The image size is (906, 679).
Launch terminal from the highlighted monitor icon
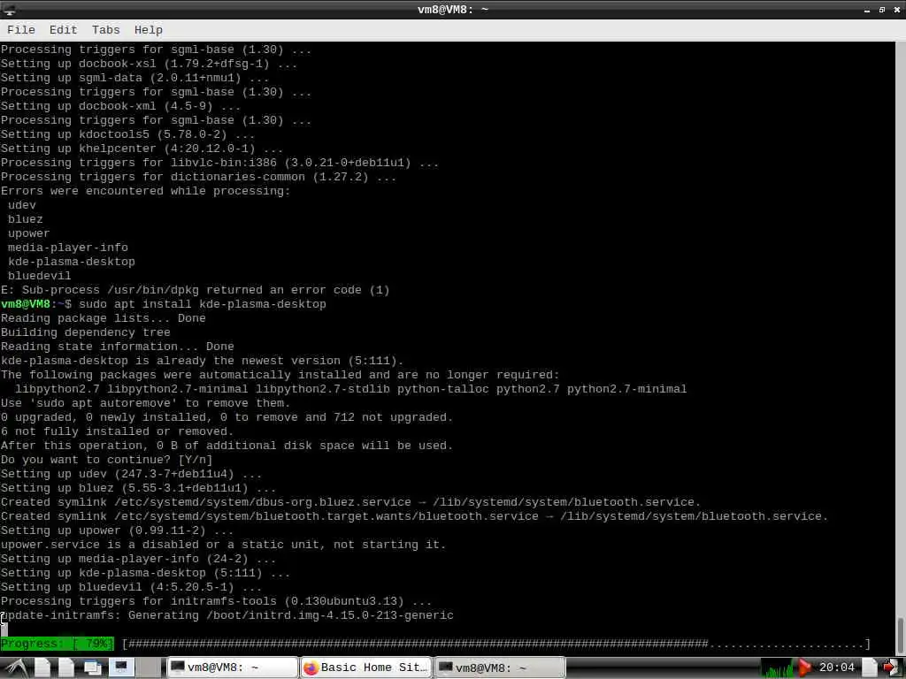tap(120, 668)
